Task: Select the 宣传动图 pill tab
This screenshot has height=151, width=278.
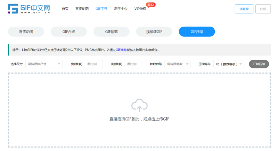Action: click(26, 32)
